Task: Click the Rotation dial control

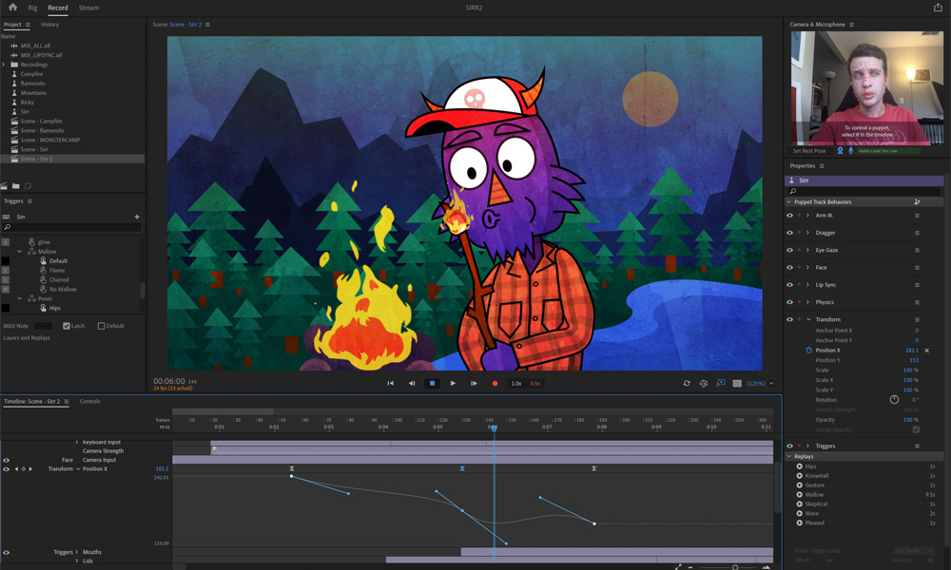Action: point(894,400)
